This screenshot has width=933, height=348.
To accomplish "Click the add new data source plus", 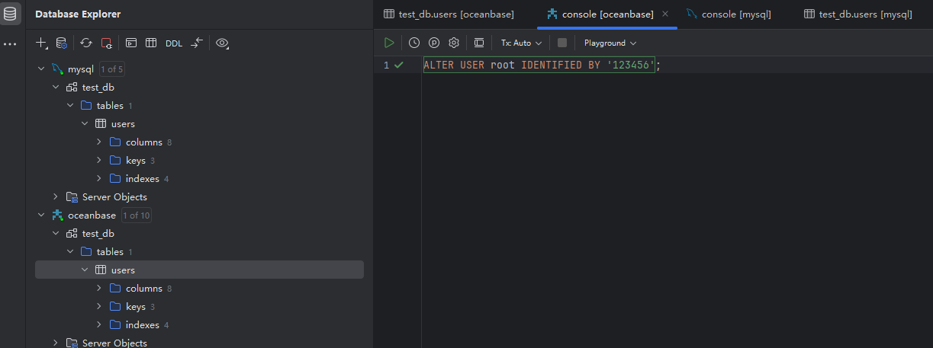I will tap(42, 43).
